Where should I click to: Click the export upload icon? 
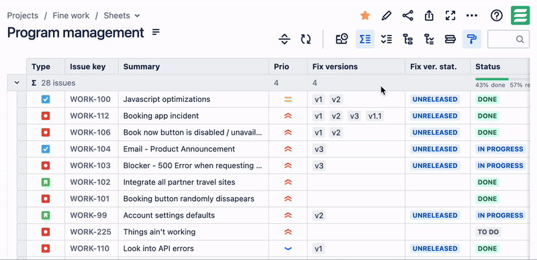click(429, 15)
